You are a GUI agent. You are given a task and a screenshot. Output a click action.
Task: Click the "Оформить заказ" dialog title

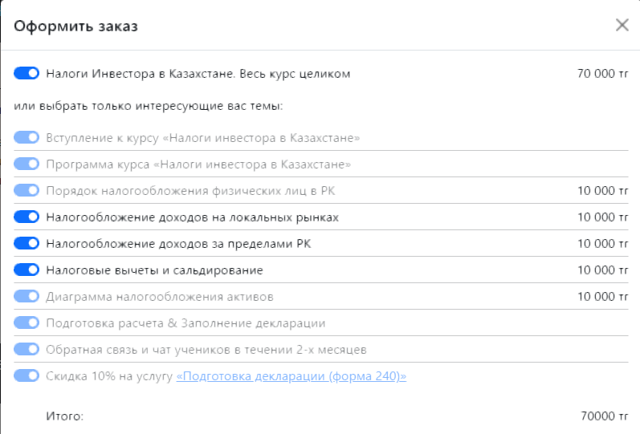(x=76, y=26)
